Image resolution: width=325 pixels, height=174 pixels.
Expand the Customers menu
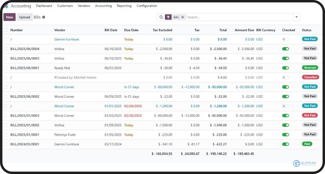[65, 6]
